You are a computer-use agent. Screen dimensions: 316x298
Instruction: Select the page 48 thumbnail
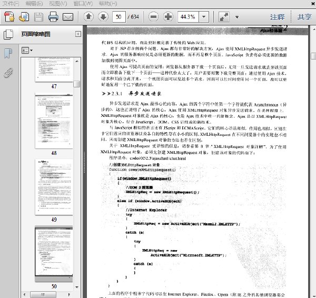pyautogui.click(x=54, y=121)
